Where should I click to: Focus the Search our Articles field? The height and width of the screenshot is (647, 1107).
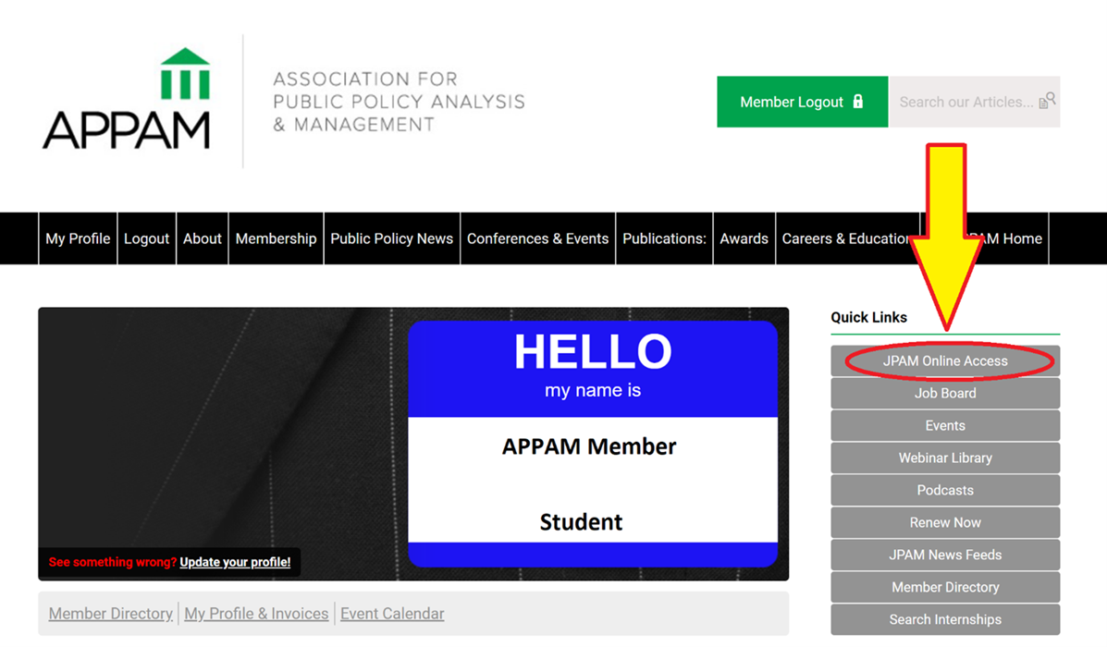coord(974,102)
